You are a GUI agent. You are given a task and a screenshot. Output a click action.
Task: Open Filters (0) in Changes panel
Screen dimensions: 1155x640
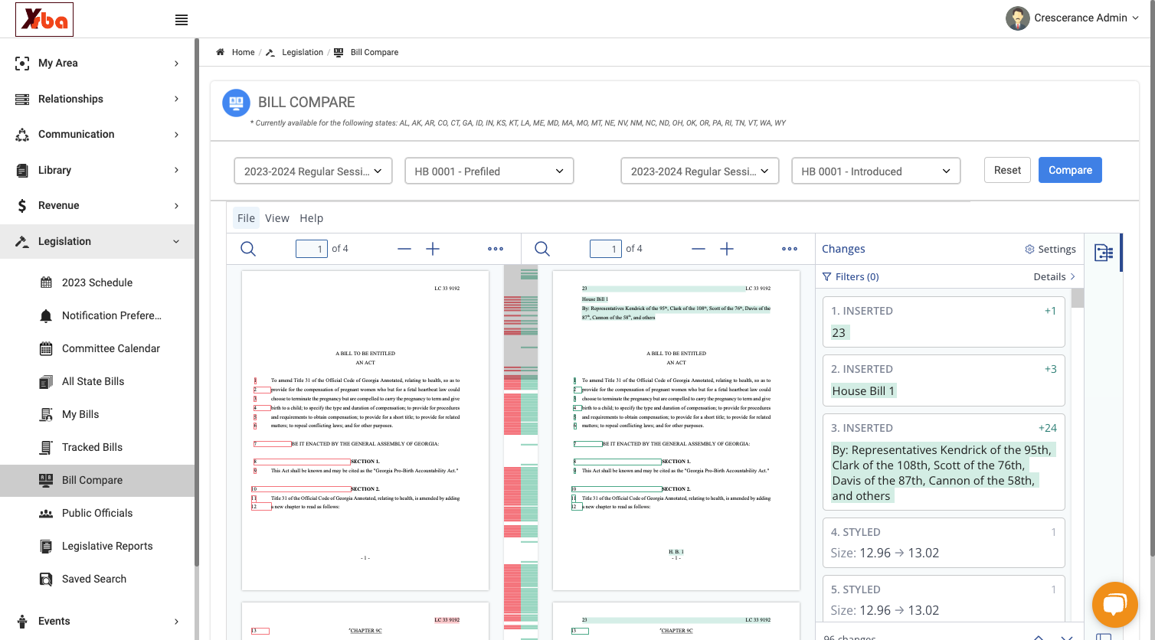pyautogui.click(x=851, y=277)
